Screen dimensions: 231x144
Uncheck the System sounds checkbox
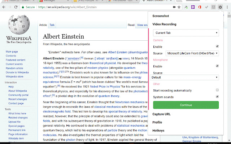click(217, 96)
